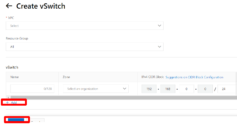Click the CIDR mask field showing 24
Image resolution: width=237 pixels, height=126 pixels.
click(227, 89)
